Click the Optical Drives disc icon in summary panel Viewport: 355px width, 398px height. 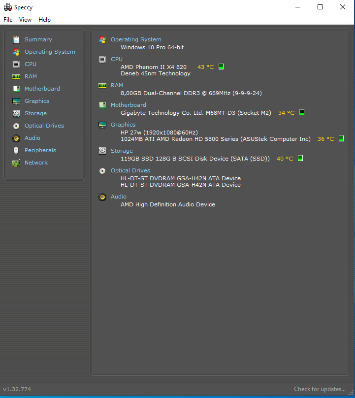(x=102, y=171)
